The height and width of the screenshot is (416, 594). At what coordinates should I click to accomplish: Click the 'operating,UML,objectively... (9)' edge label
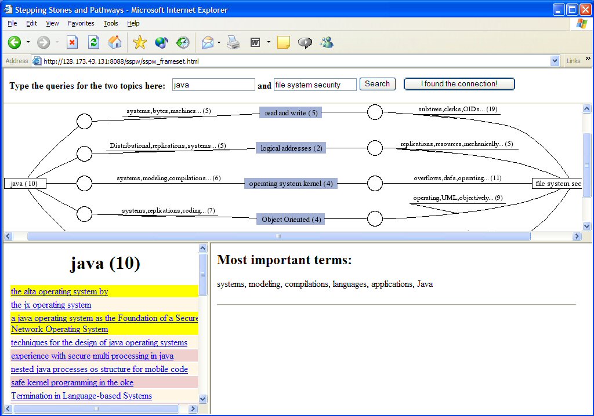click(x=458, y=198)
